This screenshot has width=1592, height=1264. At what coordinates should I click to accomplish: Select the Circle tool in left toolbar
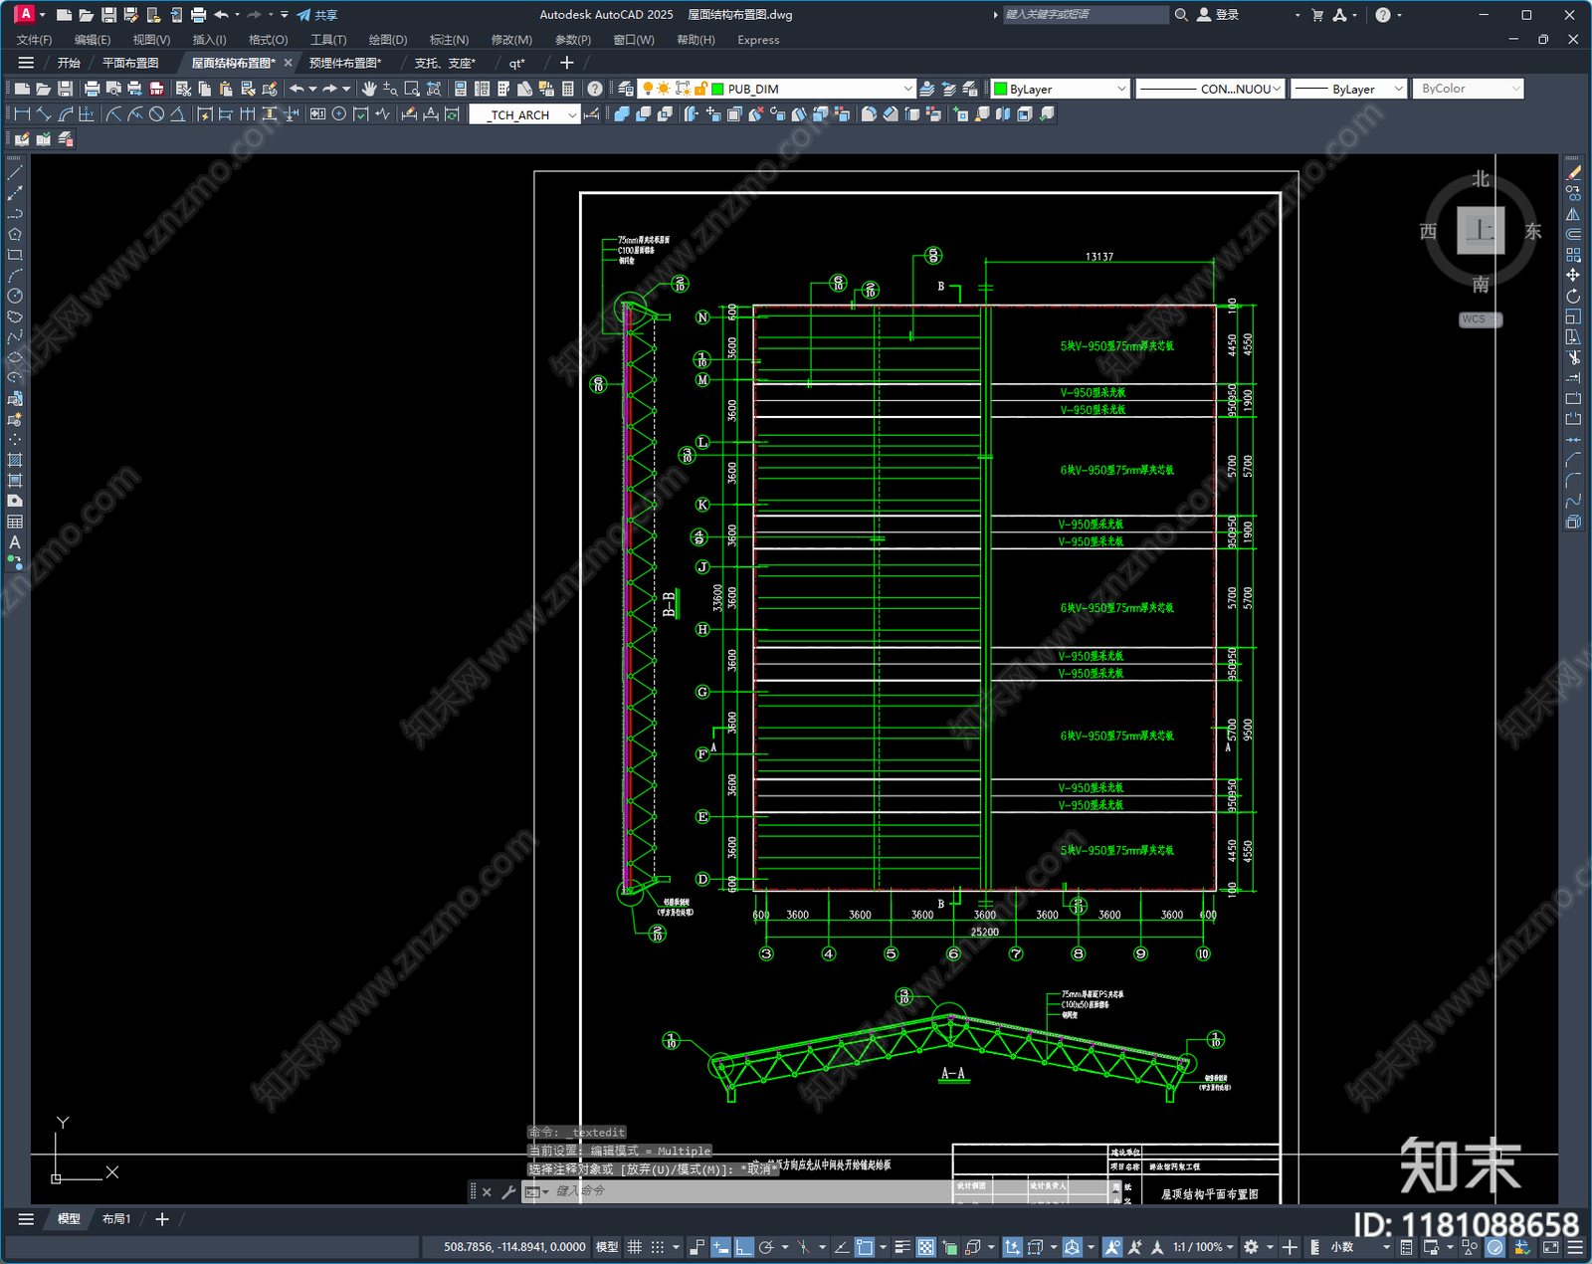pyautogui.click(x=15, y=296)
